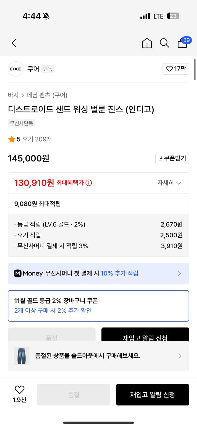
Task: Open the home icon in the top bar
Action: (x=147, y=43)
